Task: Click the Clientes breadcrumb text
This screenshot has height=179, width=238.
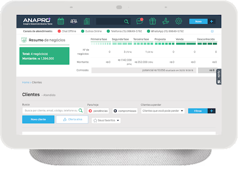Action: 37,83
